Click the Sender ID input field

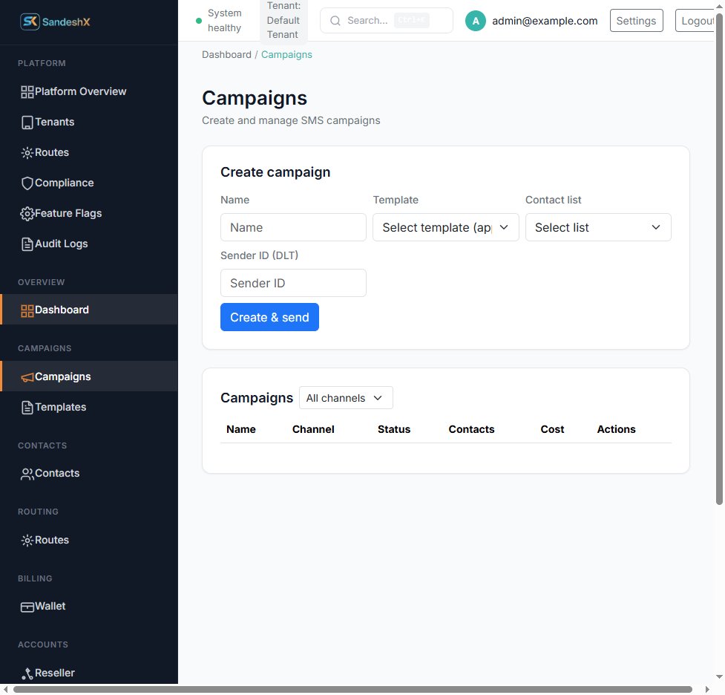coord(293,283)
